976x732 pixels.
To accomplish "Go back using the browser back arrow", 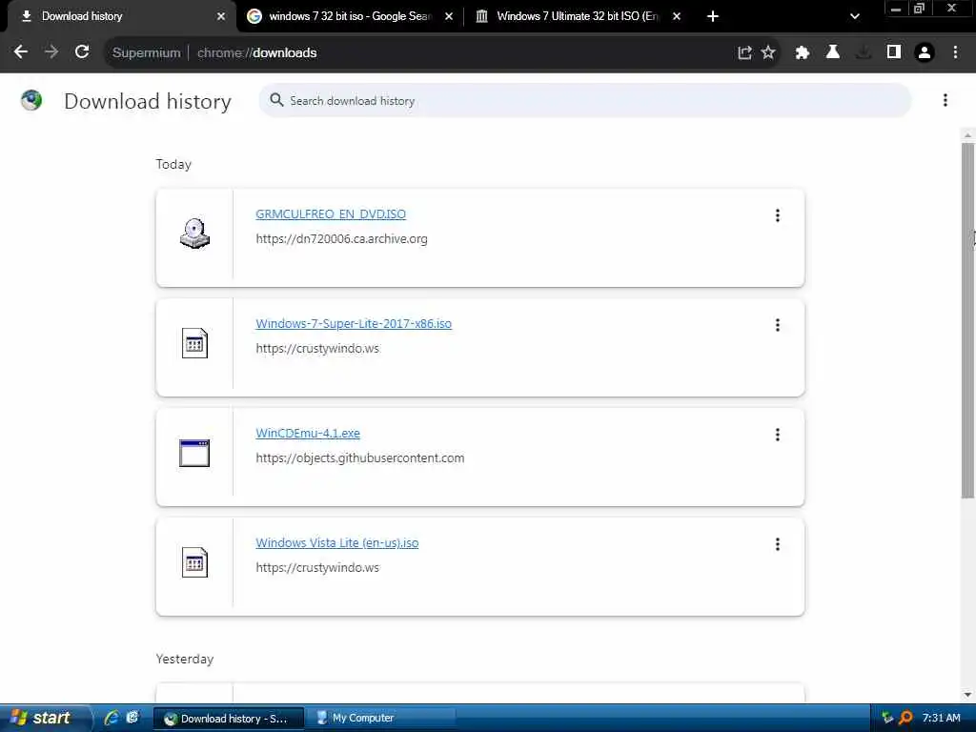I will pyautogui.click(x=21, y=52).
